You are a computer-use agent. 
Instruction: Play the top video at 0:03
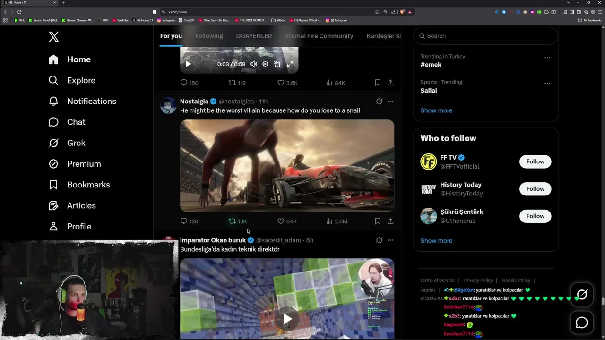point(188,64)
